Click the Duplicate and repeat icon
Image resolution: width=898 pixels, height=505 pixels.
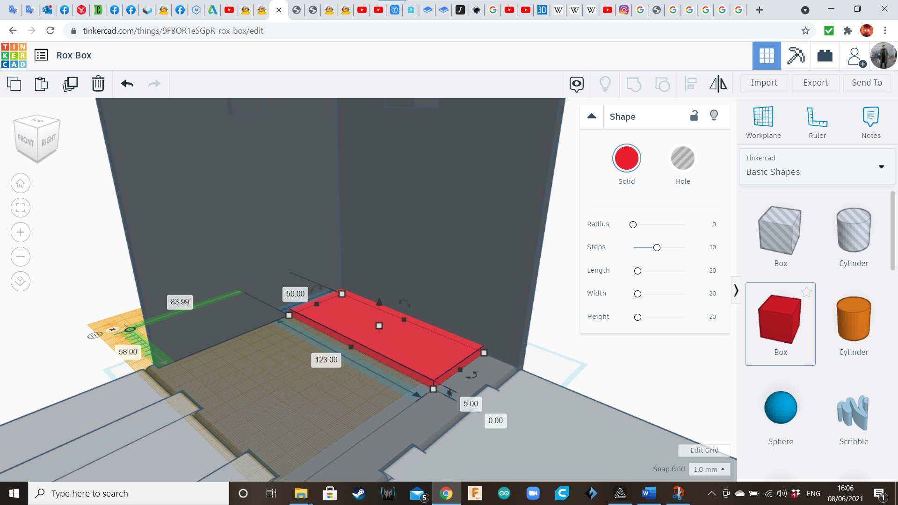[70, 84]
